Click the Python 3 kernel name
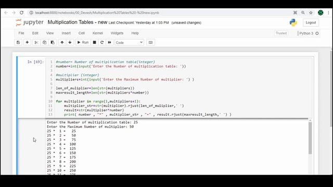 [306, 33]
